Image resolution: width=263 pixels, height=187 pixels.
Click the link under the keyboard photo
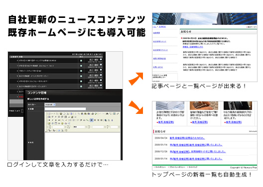point(200,122)
